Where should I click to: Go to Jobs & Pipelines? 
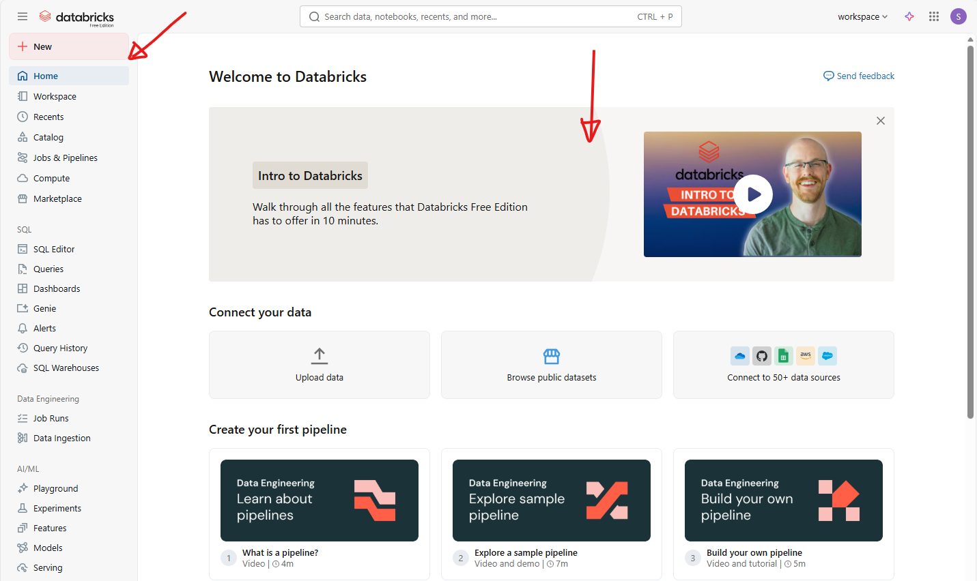pos(65,158)
